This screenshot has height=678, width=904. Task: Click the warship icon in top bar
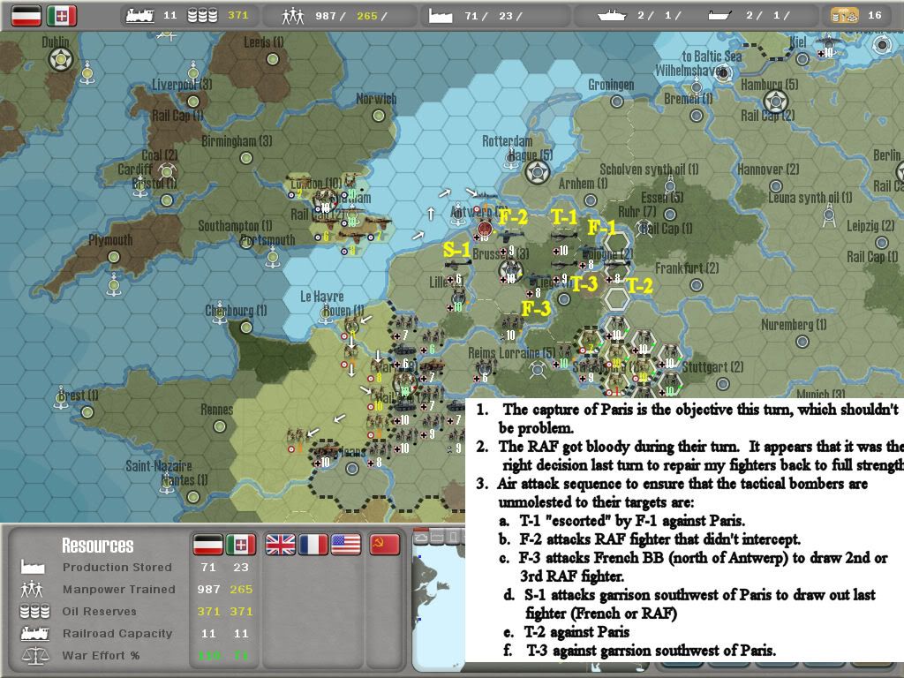[x=612, y=16]
